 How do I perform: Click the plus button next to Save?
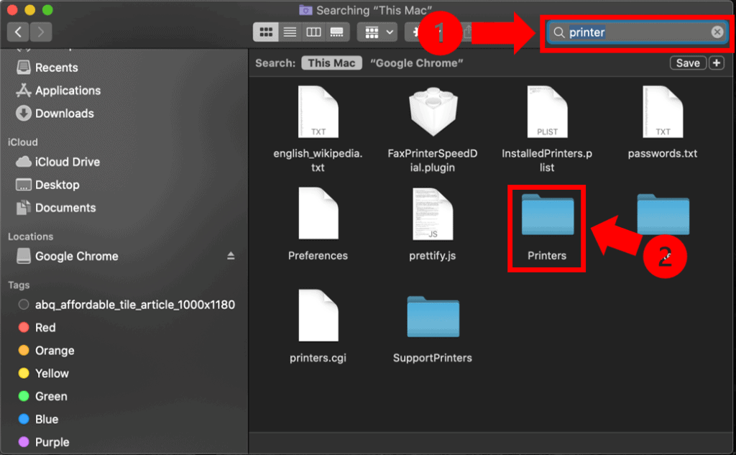(x=716, y=63)
